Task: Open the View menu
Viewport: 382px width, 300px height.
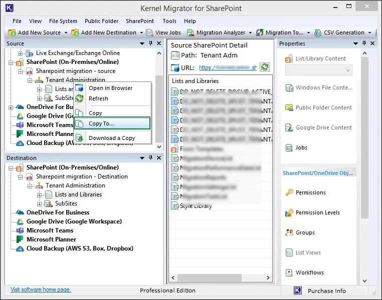Action: point(35,21)
